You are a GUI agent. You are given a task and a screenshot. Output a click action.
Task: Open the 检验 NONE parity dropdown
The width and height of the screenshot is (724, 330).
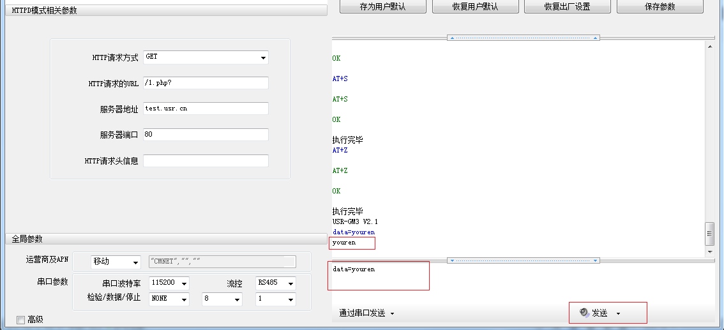coord(184,299)
